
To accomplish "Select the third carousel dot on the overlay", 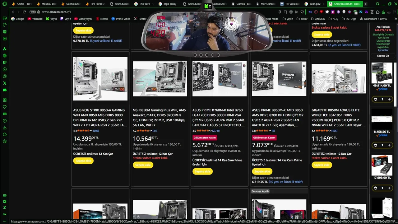I will [207, 55].
